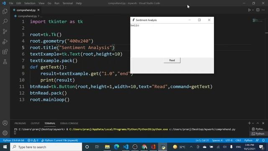
Task: Switch to the Python tkinter taskbar icon
Action: [163, 147]
